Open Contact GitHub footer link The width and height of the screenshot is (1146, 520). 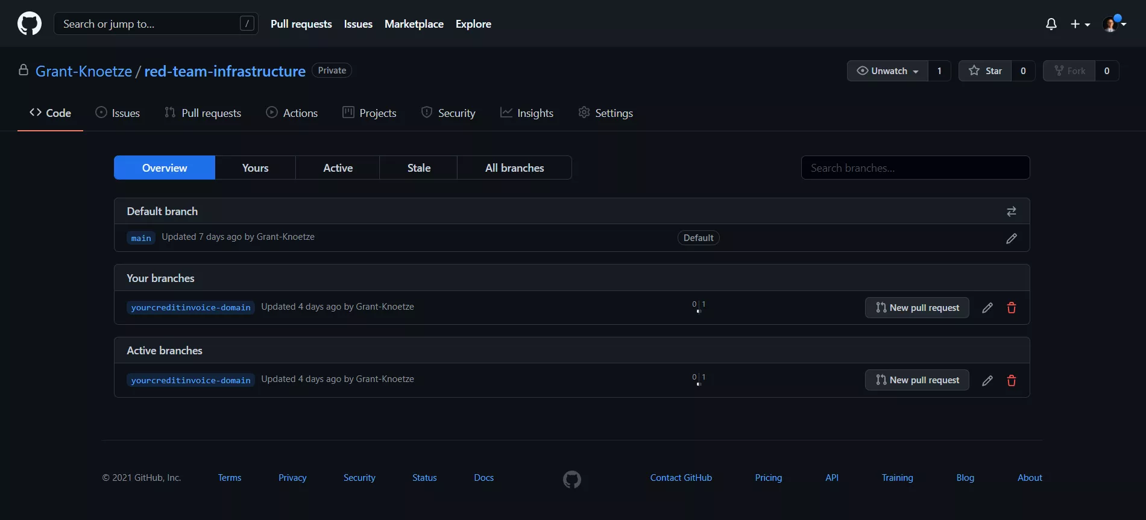(x=681, y=478)
